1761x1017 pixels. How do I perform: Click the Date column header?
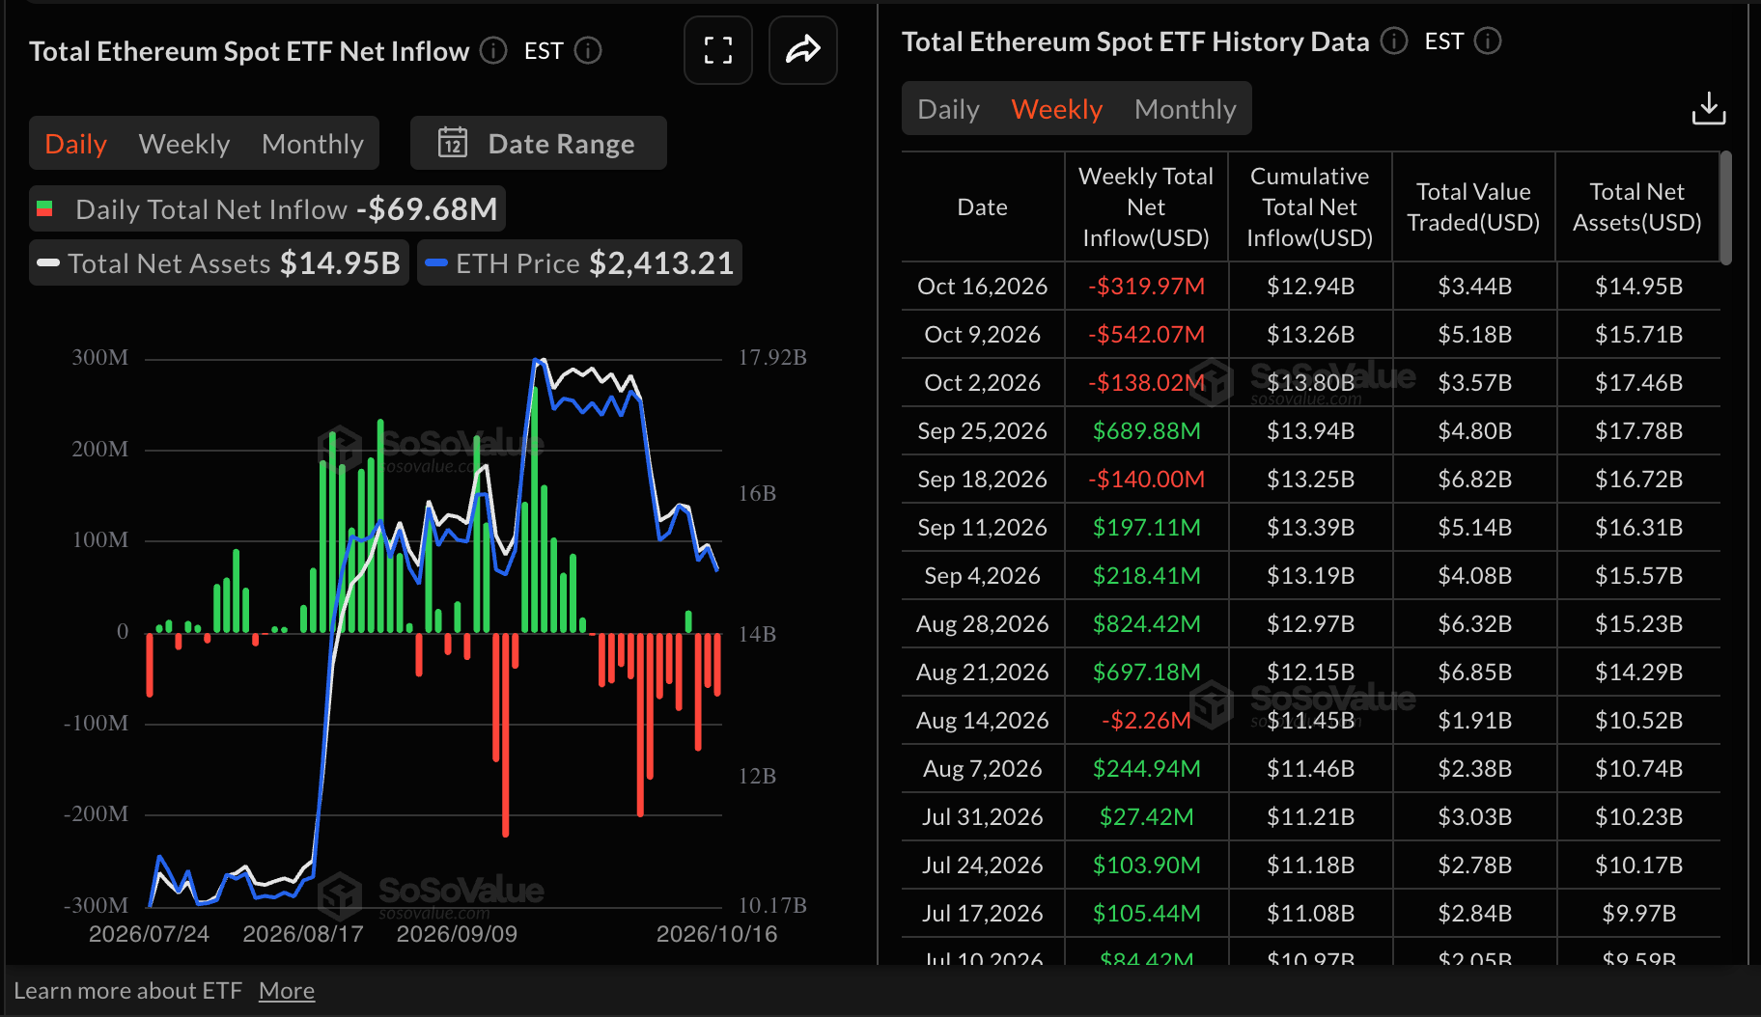click(x=983, y=206)
